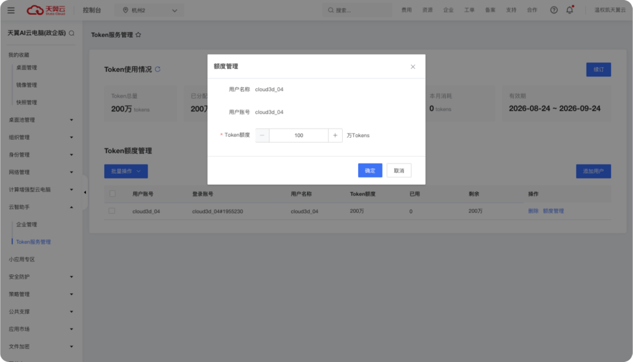Screen dimensions: 633x362
Task: Open the help question mark icon
Action: tap(554, 10)
